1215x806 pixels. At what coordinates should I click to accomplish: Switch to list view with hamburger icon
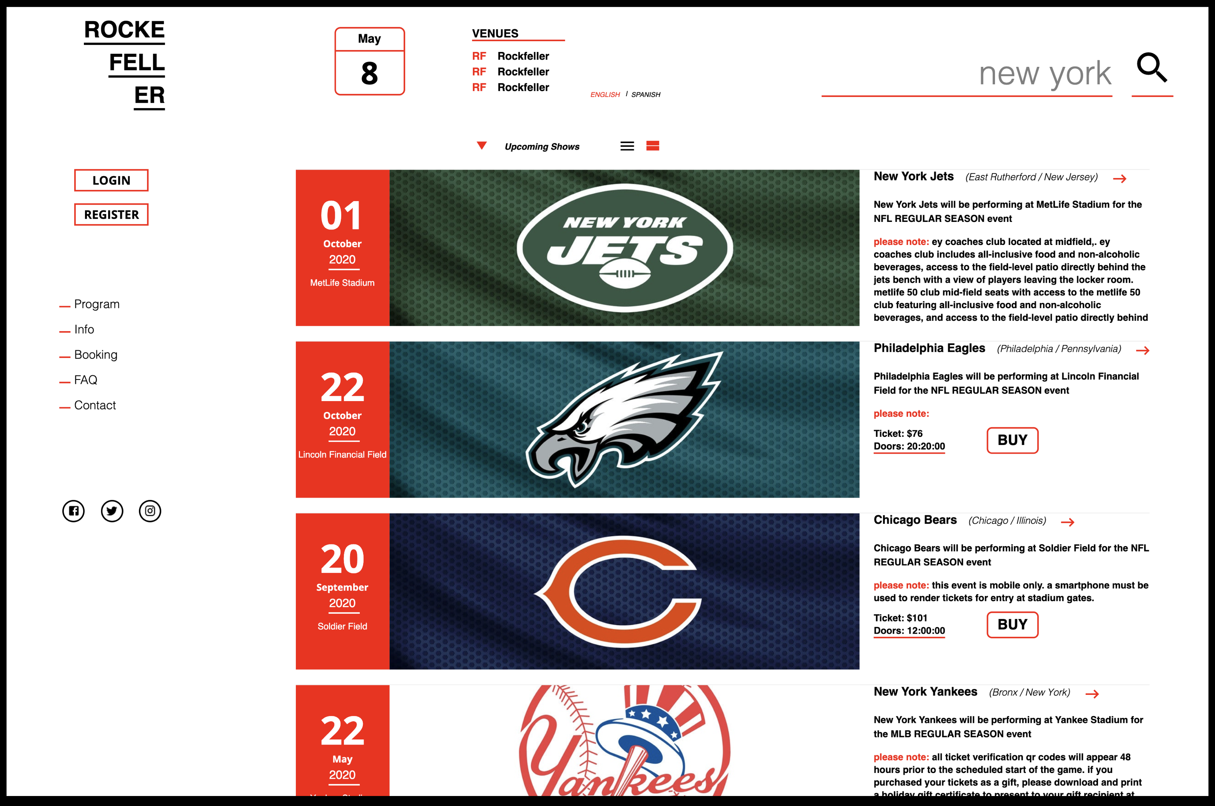click(x=627, y=147)
